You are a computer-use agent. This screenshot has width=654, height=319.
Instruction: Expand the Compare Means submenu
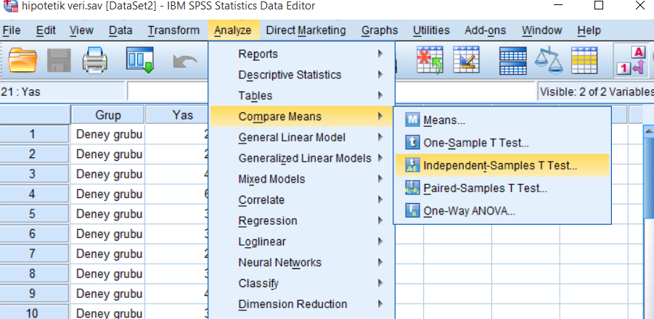(302, 117)
